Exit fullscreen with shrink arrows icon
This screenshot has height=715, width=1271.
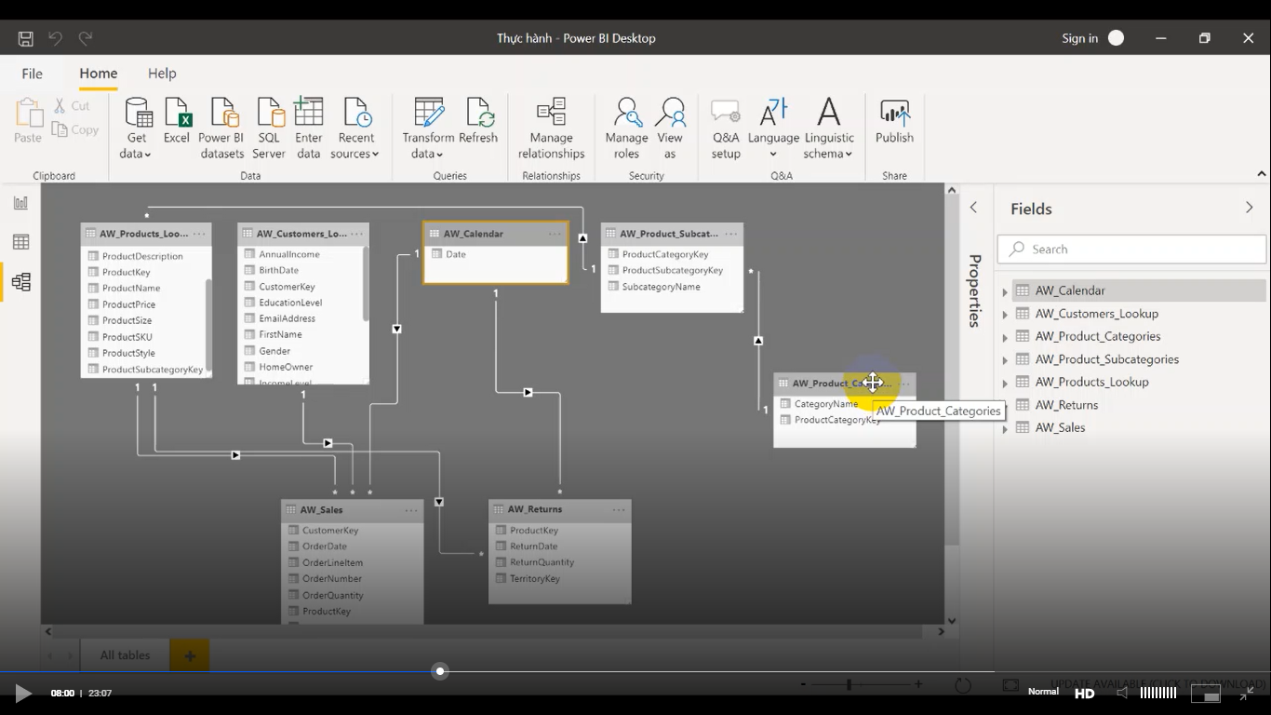pos(1247,693)
